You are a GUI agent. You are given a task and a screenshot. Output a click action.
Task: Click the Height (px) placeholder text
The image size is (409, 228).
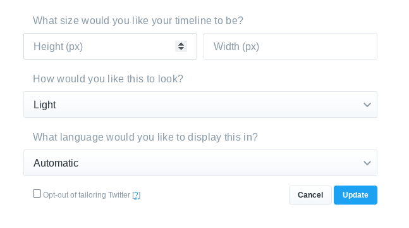(58, 46)
